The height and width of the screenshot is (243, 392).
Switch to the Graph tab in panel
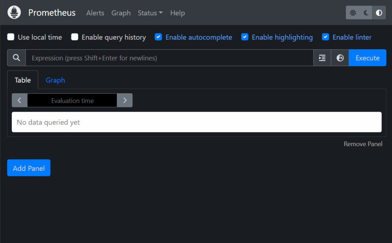coord(55,80)
